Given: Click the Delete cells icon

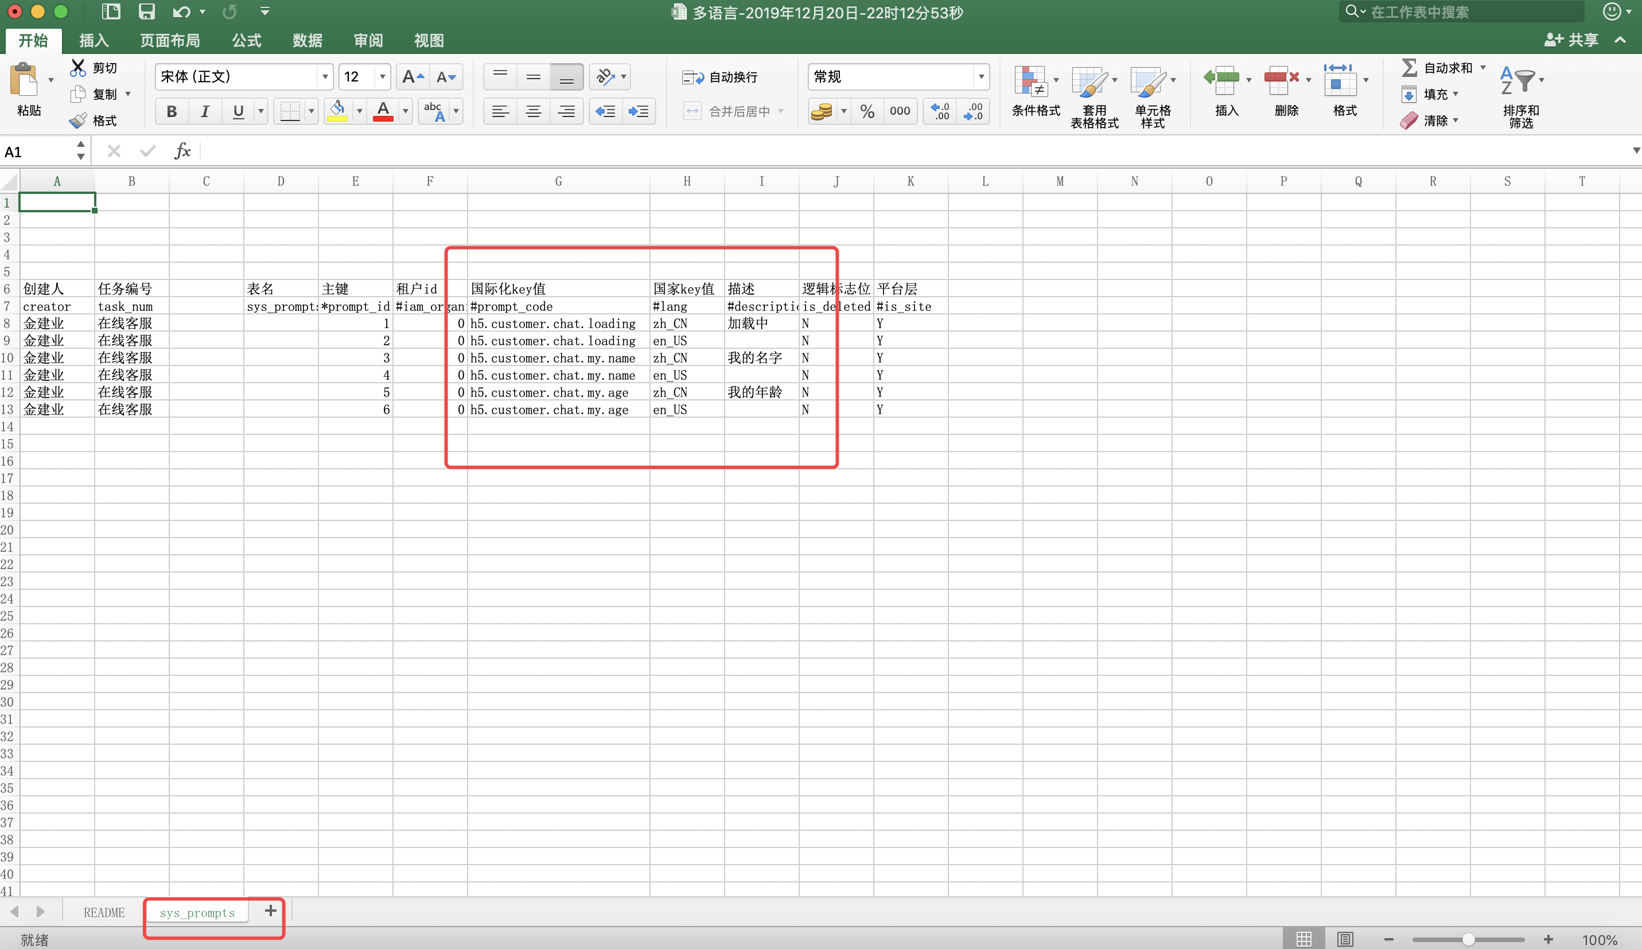Looking at the screenshot, I should click(x=1281, y=80).
